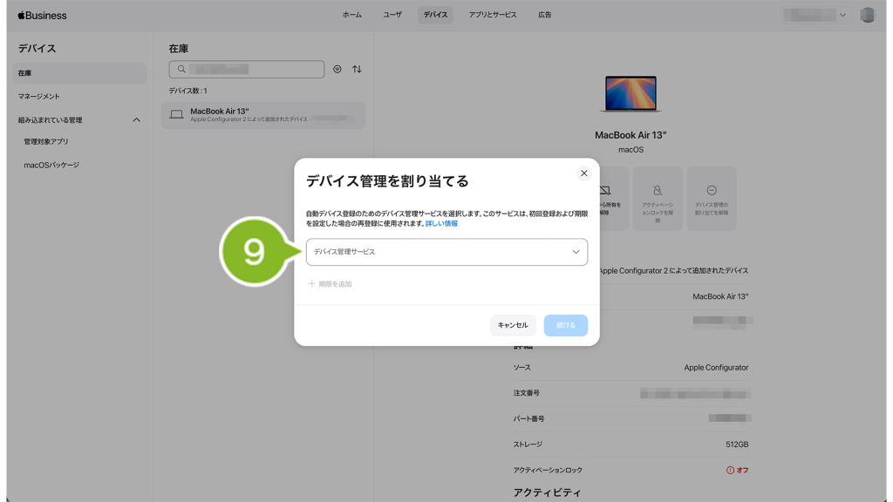The image size is (893, 502).
Task: Open 管理対象アプリ in the sidebar
Action: [x=46, y=141]
